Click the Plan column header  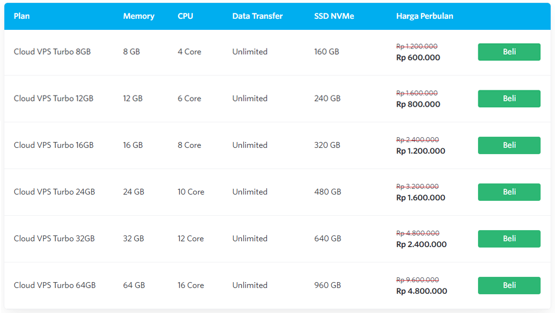click(22, 16)
